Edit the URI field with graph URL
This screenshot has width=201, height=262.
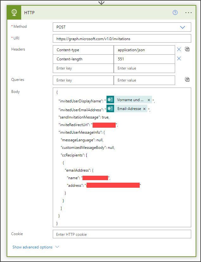coord(122,39)
